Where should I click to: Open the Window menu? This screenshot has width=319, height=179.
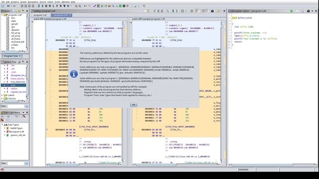pos(65,2)
